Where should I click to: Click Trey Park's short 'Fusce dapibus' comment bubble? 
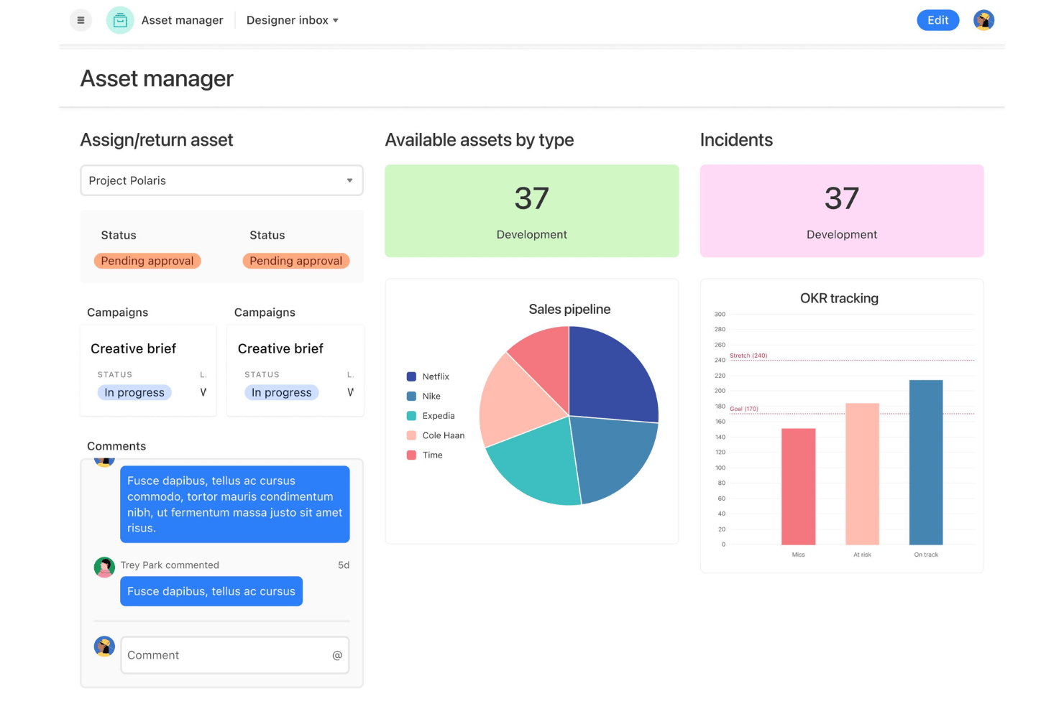click(x=211, y=591)
